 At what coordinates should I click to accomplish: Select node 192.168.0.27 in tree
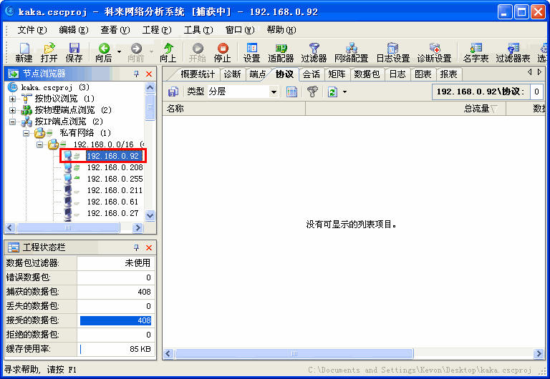(112, 213)
